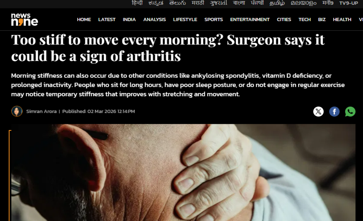Navigate to the SPORTS section
The width and height of the screenshot is (363, 221).
point(213,20)
